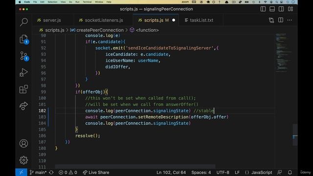The height and width of the screenshot is (176, 313).
Task: Split the editor to the right
Action: pyautogui.click(x=281, y=20)
